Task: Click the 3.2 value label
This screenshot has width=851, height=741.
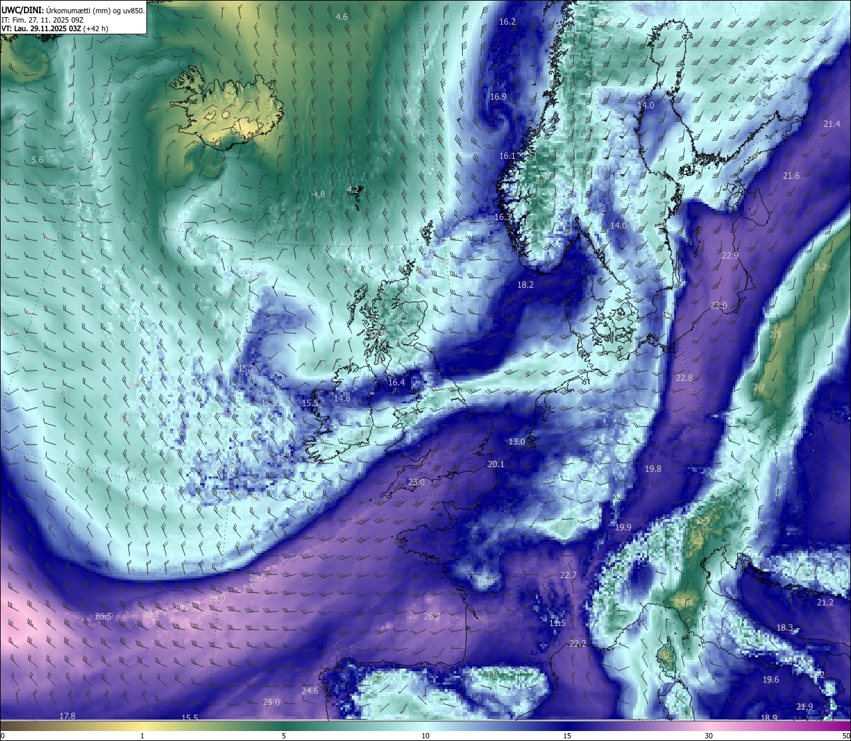Action: (820, 266)
